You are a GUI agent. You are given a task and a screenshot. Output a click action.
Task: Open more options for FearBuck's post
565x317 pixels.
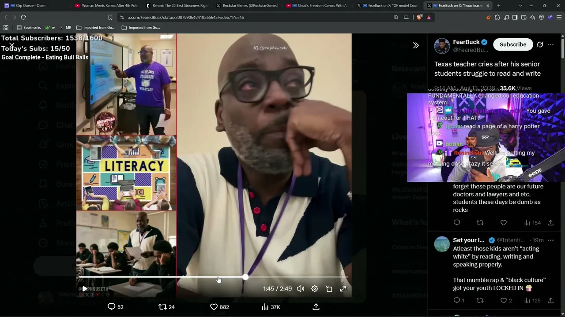550,44
